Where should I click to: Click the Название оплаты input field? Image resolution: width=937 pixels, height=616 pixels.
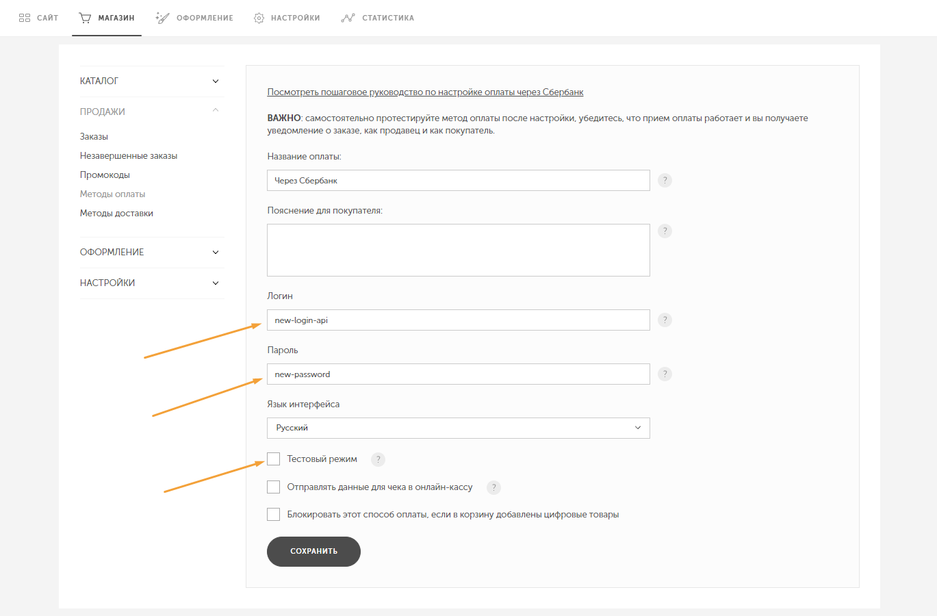(458, 180)
